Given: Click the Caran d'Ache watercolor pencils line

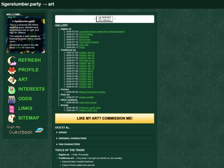Looking at the screenshot, I should [x=78, y=165].
